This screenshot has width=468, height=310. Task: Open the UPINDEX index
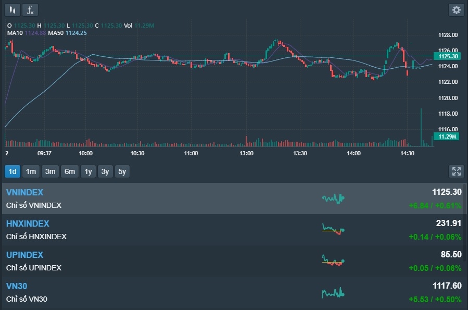pos(24,255)
